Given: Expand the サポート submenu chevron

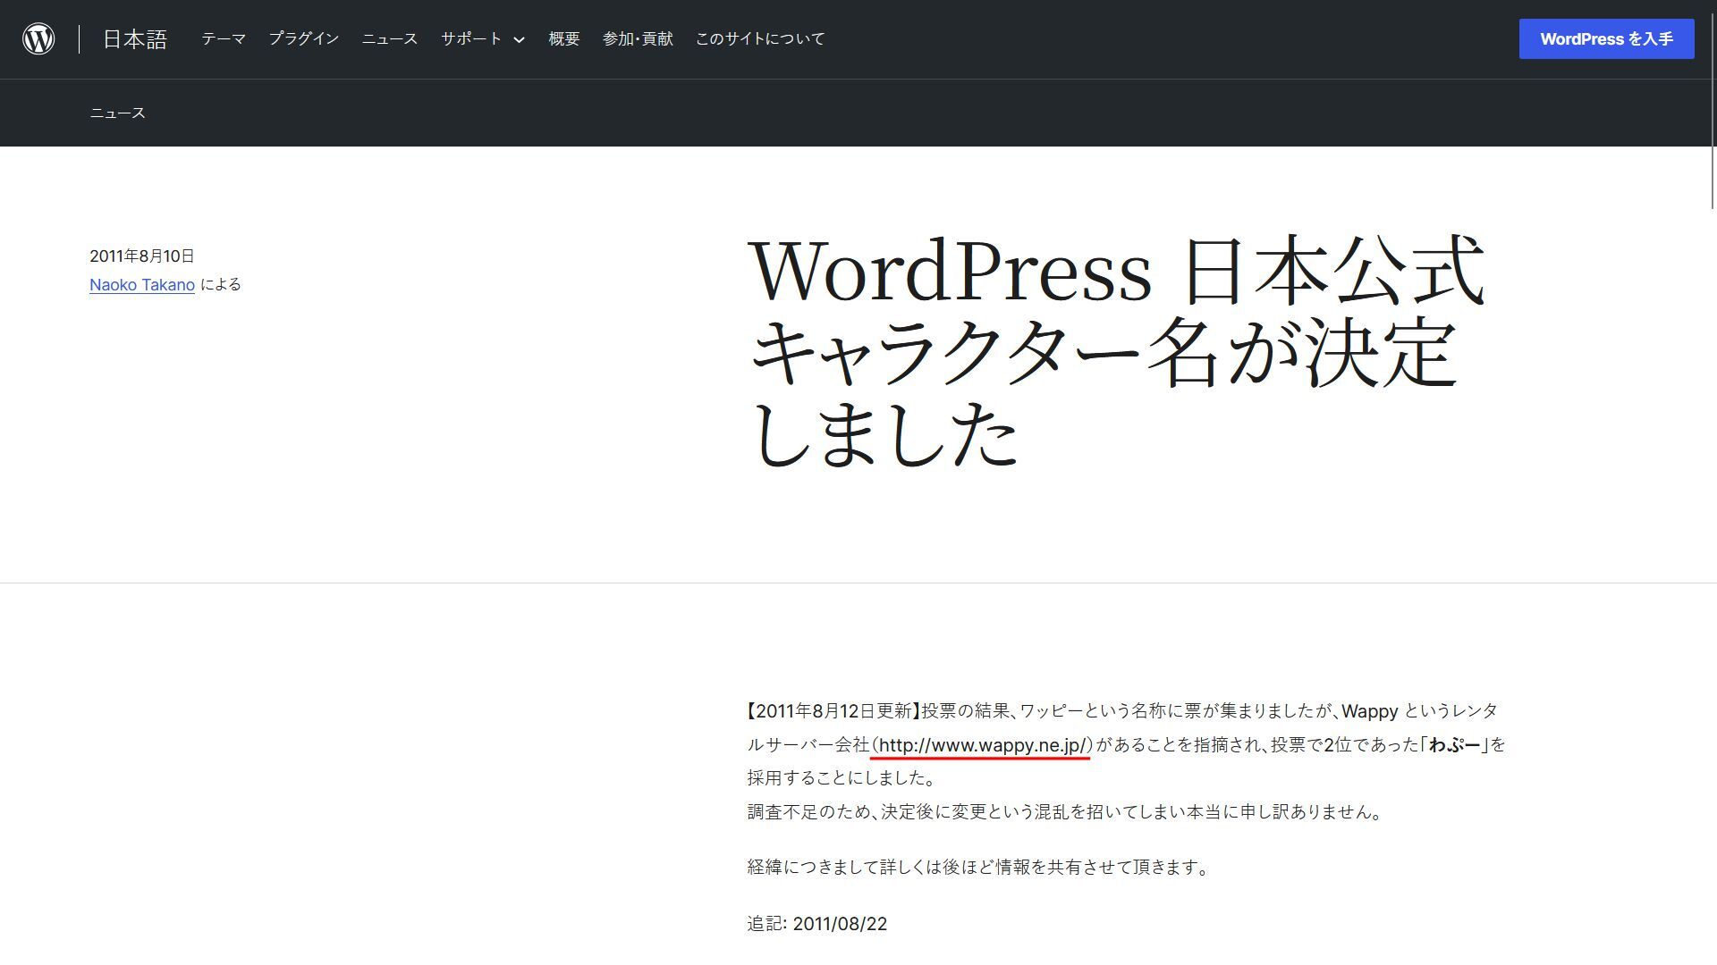Looking at the screenshot, I should pos(519,40).
